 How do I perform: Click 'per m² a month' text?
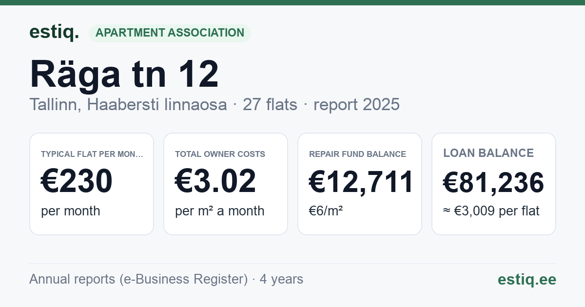[x=220, y=211]
